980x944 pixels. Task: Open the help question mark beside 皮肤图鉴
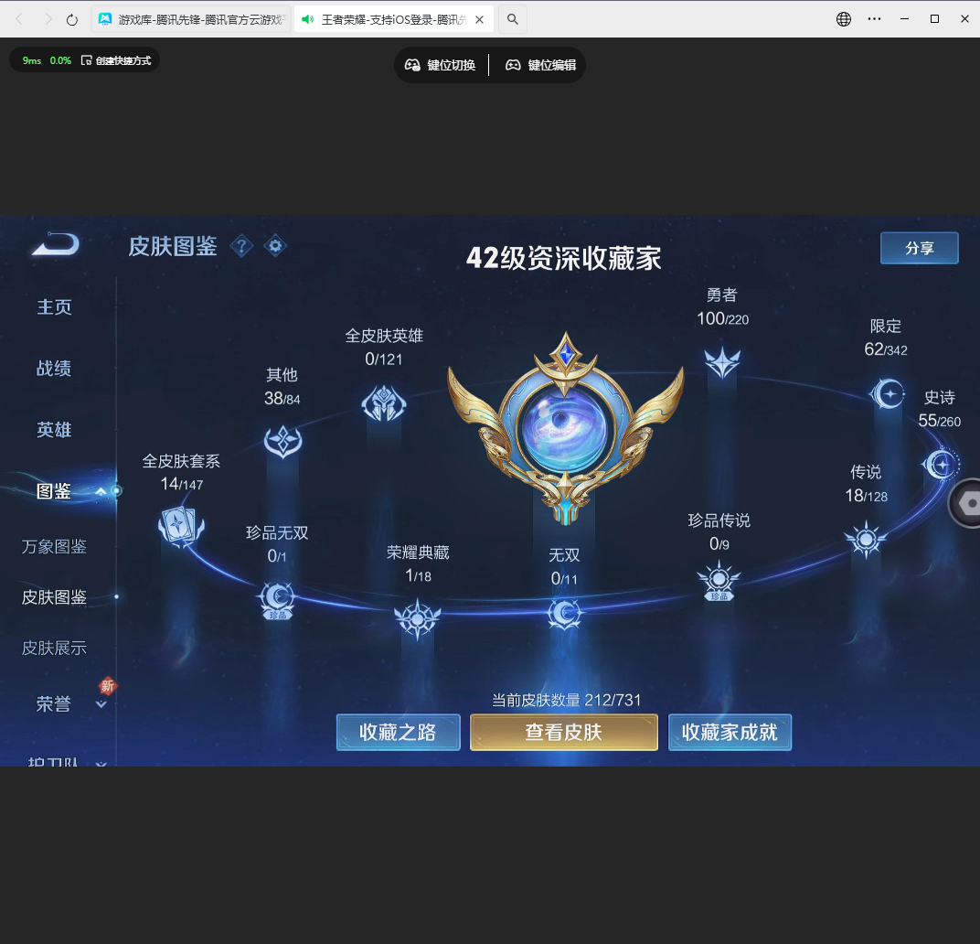241,246
